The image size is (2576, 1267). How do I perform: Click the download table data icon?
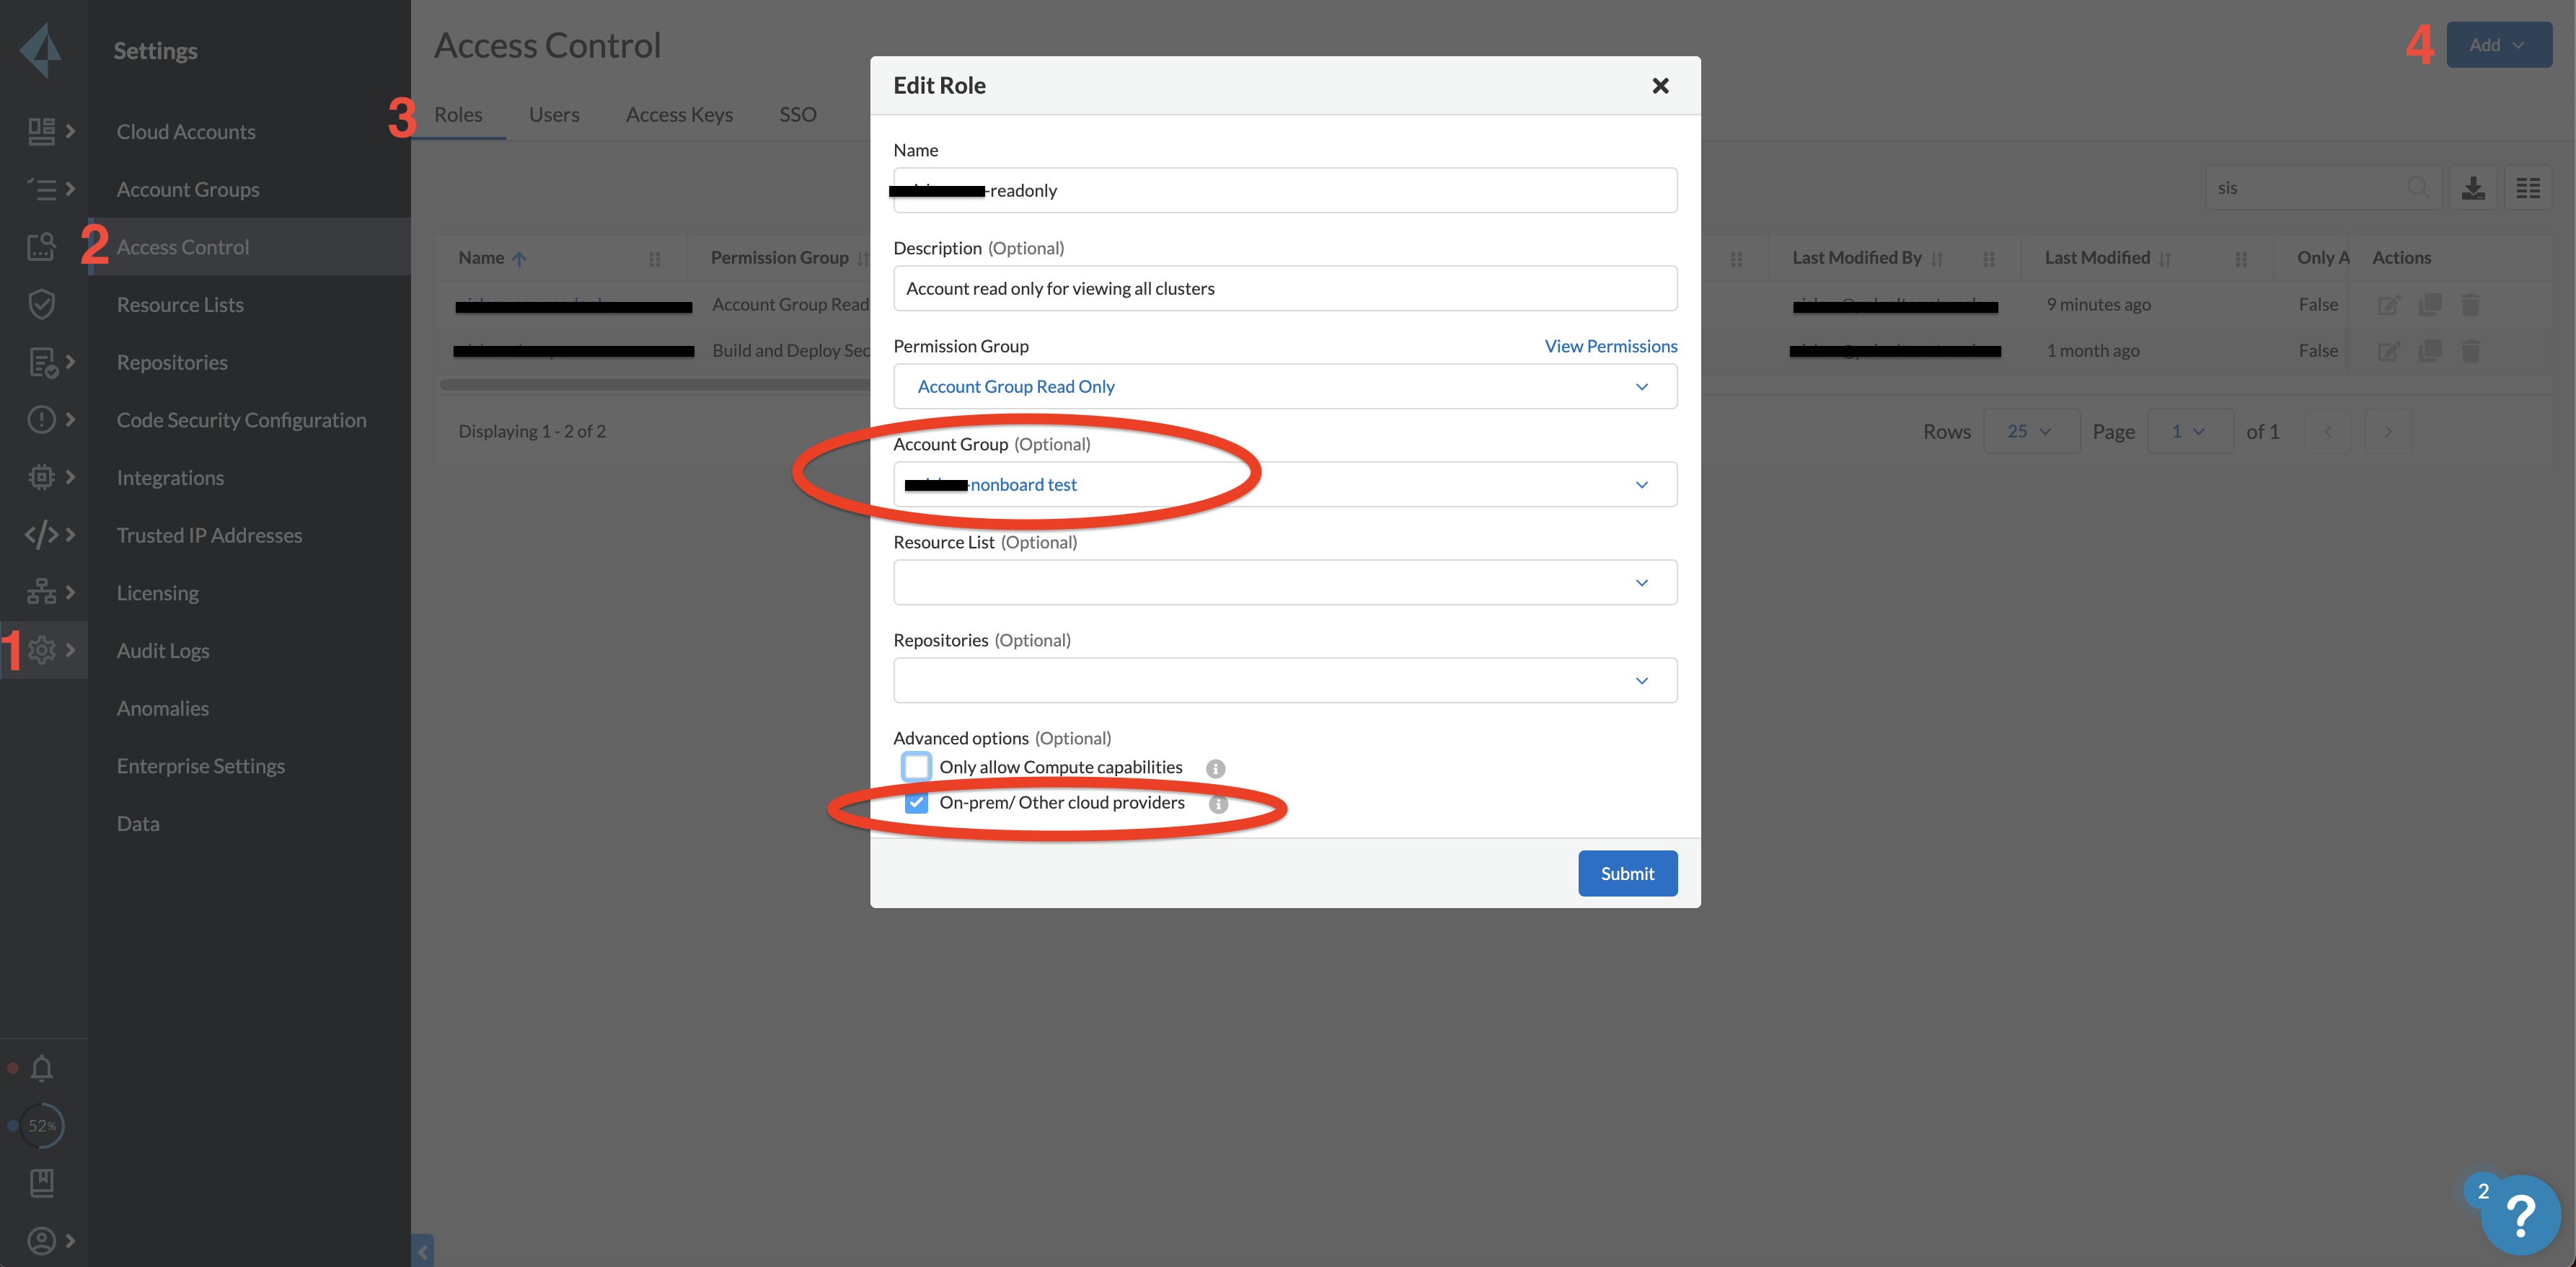2473,188
